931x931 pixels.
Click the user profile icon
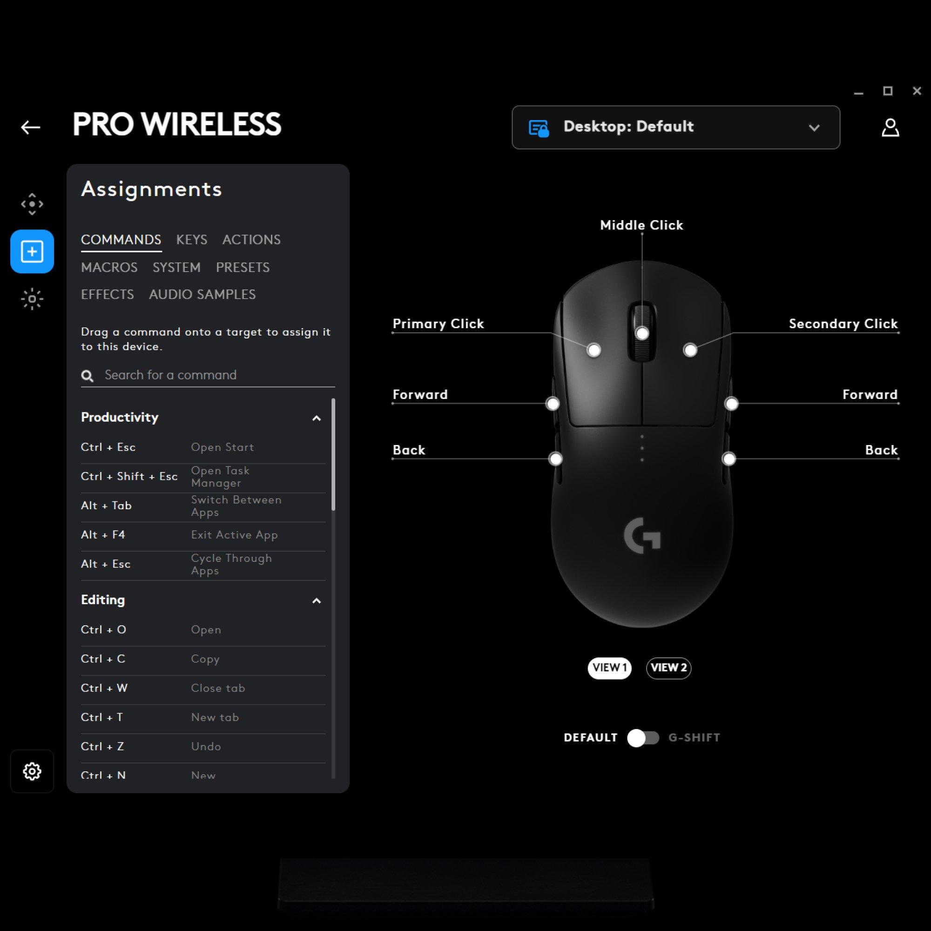(890, 128)
